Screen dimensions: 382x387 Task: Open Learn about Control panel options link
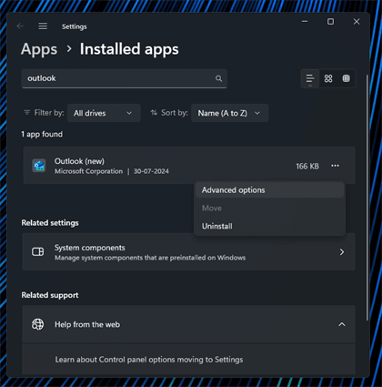[x=149, y=360]
